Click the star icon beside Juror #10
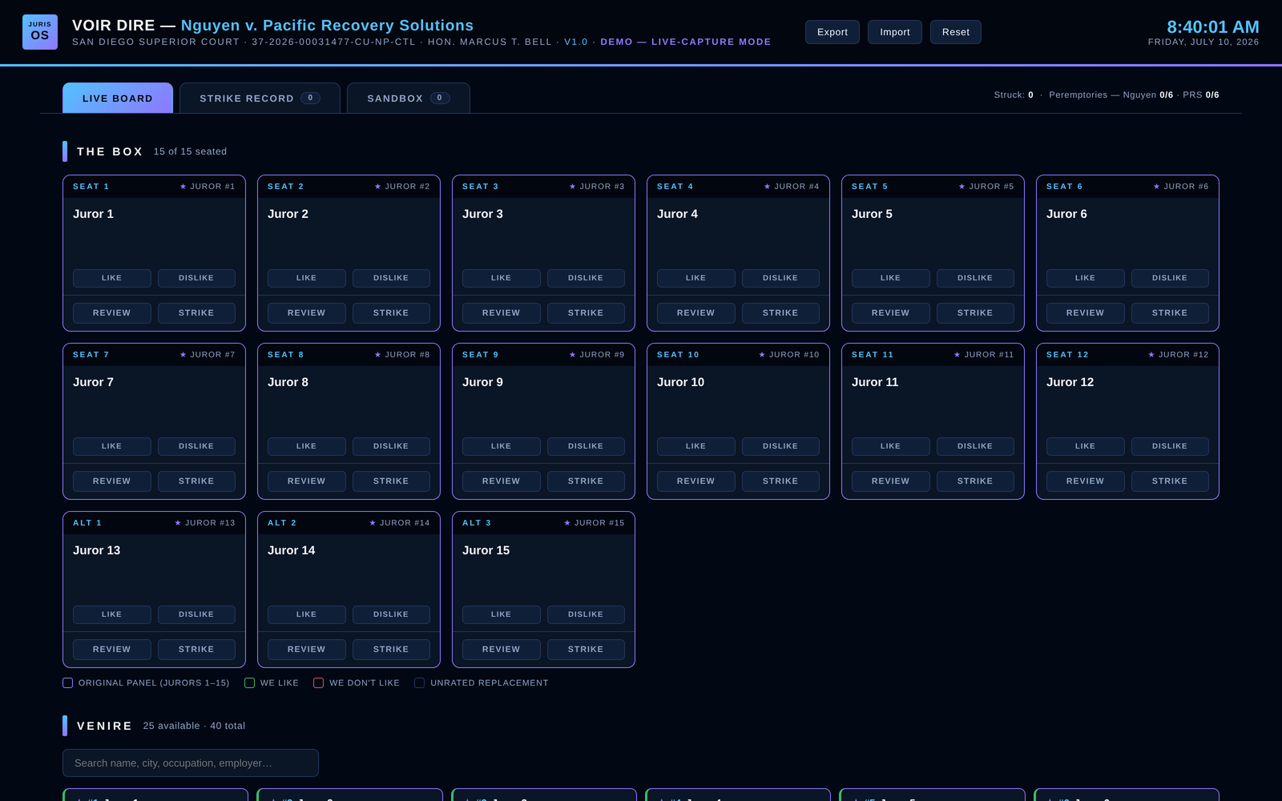The image size is (1282, 801). (x=762, y=355)
